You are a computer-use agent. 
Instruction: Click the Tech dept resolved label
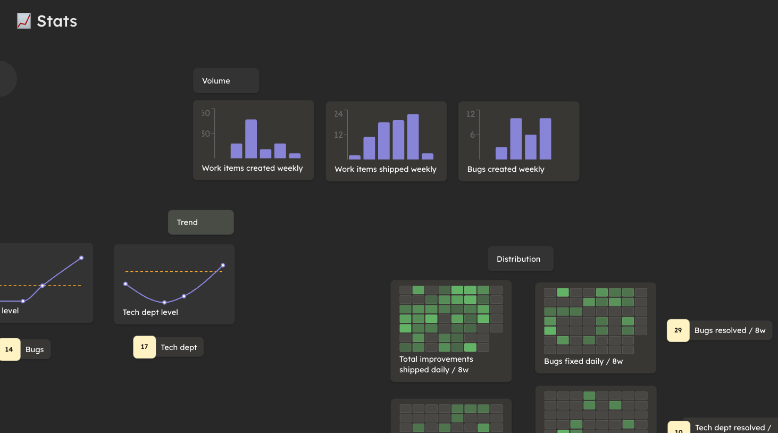[x=733, y=427]
